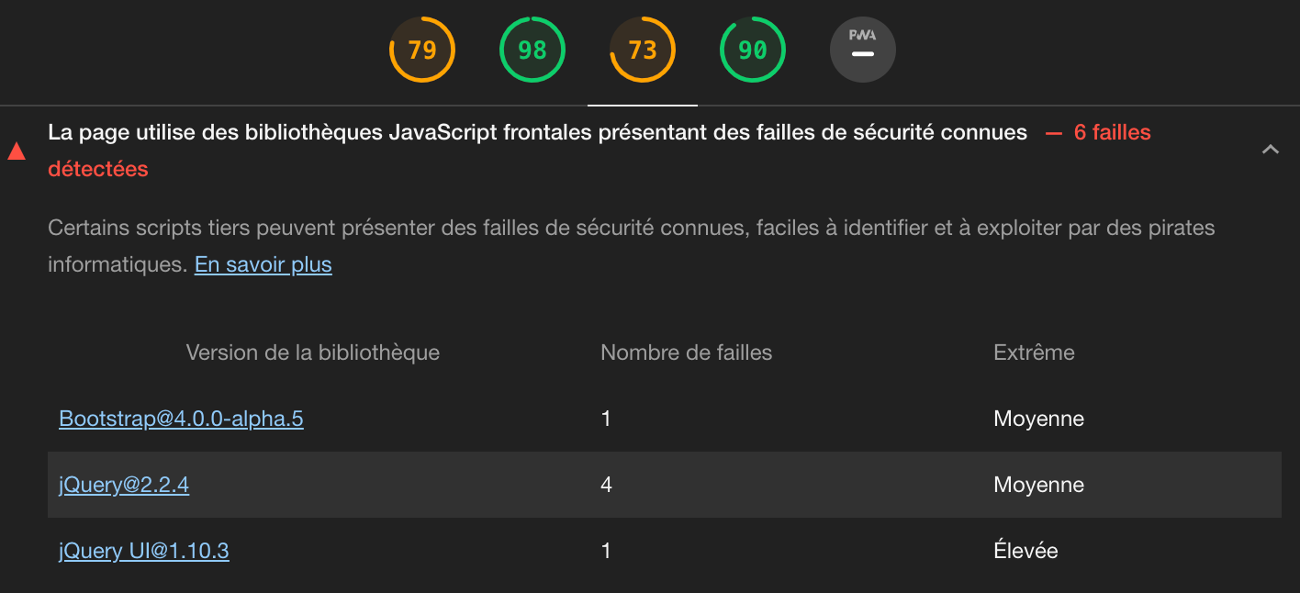Viewport: 1300px width, 593px height.
Task: Open the green 90 score gauge
Action: (753, 50)
